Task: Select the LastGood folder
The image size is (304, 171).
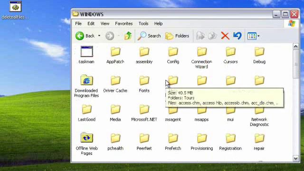Action: click(x=86, y=113)
